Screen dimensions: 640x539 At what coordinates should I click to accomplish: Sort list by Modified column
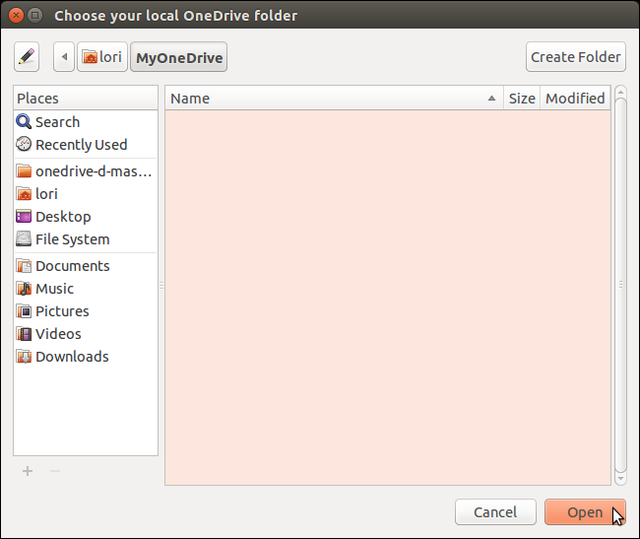(575, 98)
